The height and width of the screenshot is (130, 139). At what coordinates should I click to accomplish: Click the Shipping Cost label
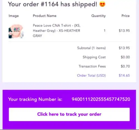point(94,57)
